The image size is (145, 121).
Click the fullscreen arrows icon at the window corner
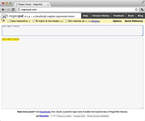pos(143,2)
